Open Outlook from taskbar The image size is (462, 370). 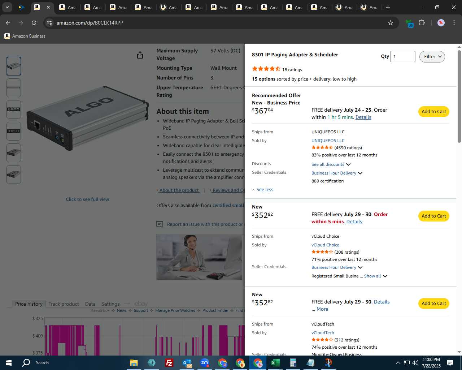187,363
